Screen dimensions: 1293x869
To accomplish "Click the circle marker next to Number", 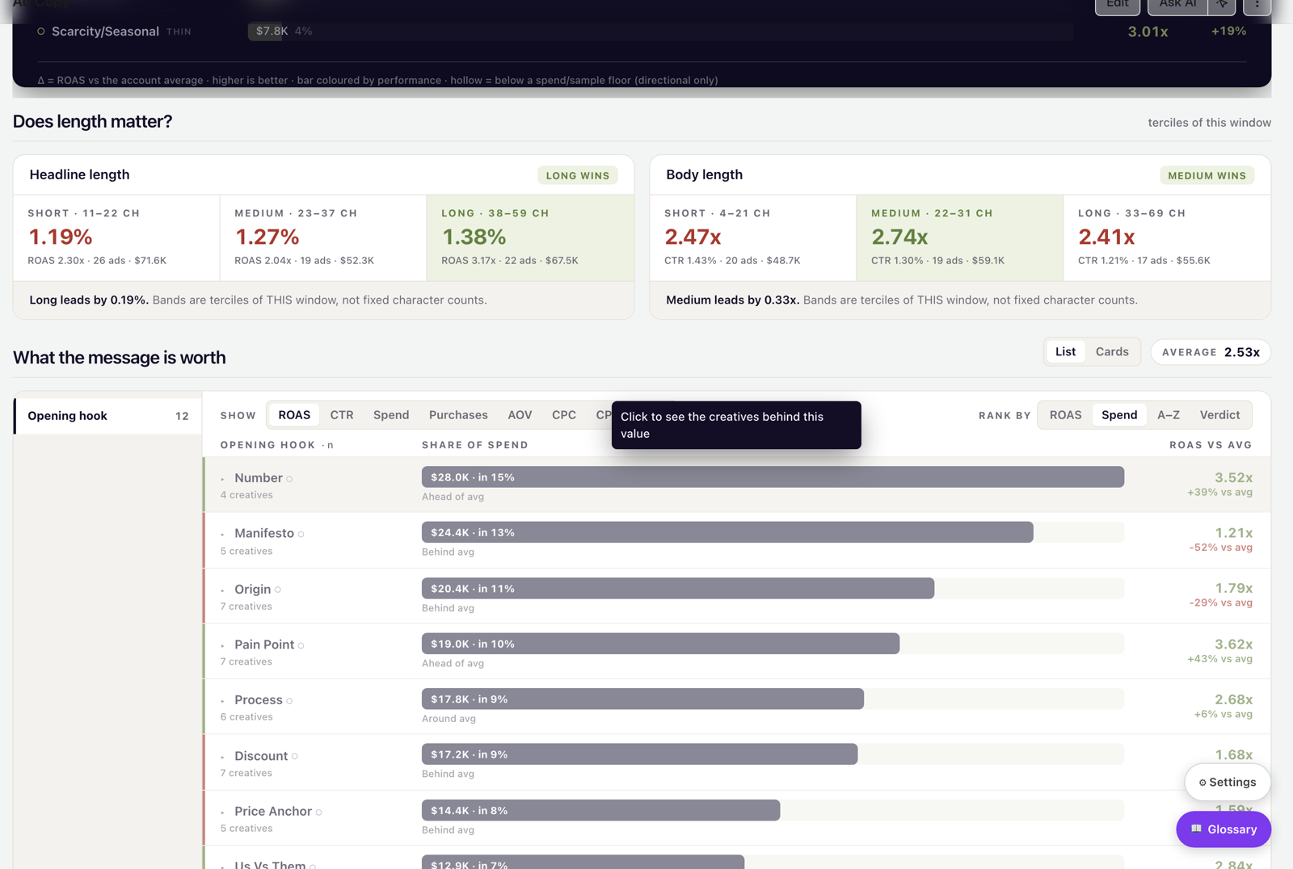I will [x=289, y=479].
